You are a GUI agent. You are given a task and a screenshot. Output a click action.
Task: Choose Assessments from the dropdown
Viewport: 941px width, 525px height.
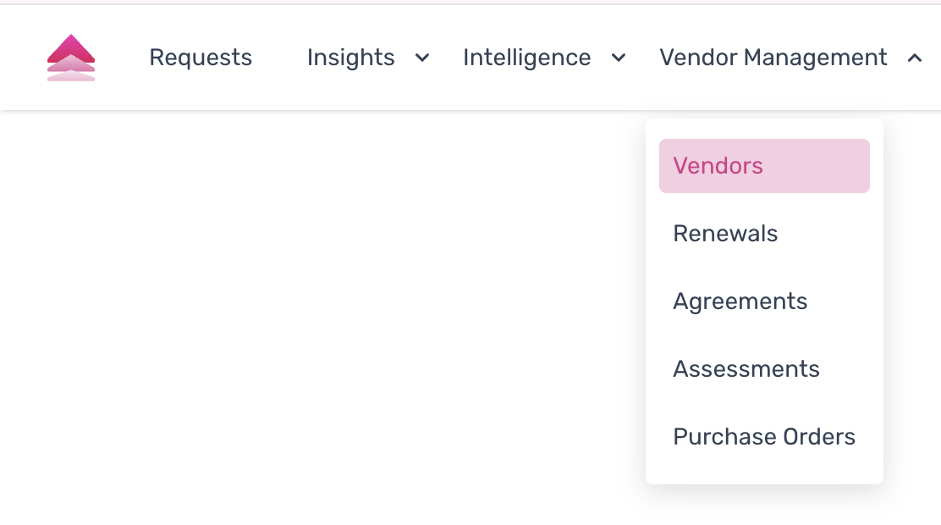(746, 369)
